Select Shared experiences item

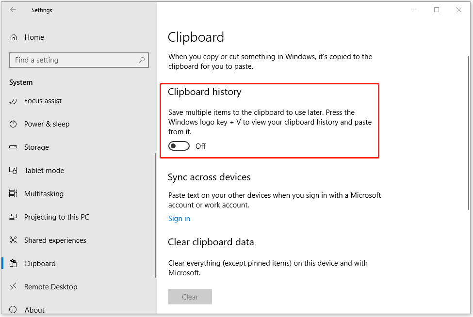point(55,240)
